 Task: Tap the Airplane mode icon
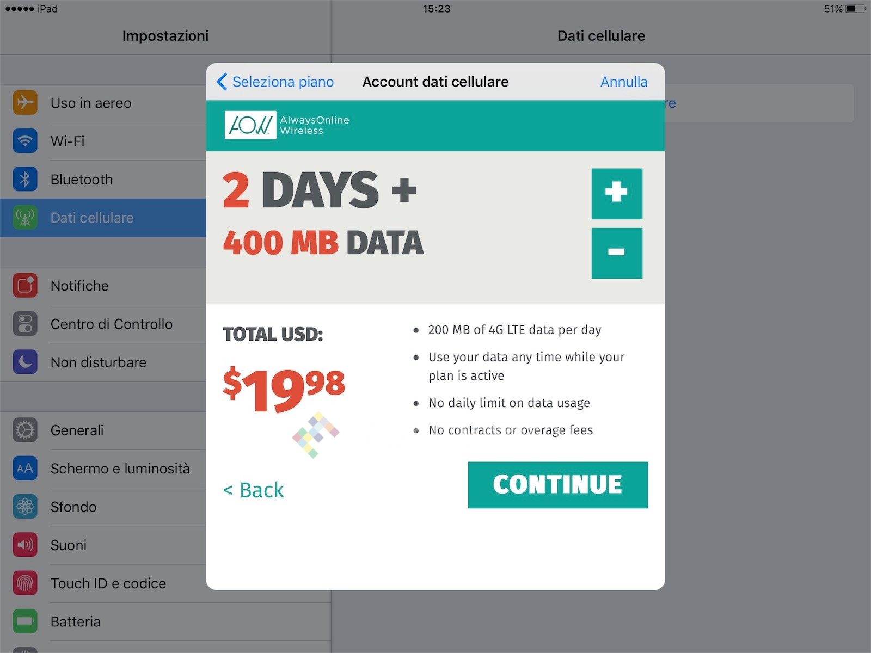(25, 103)
